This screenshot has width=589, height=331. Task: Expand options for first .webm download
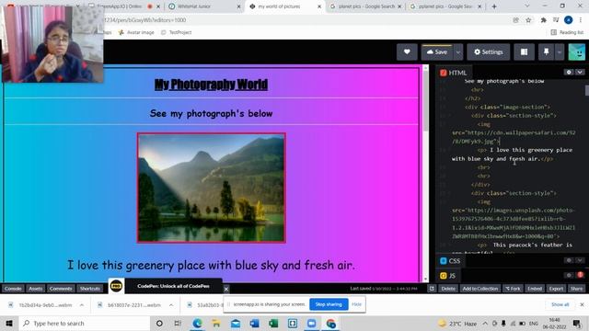click(82, 305)
